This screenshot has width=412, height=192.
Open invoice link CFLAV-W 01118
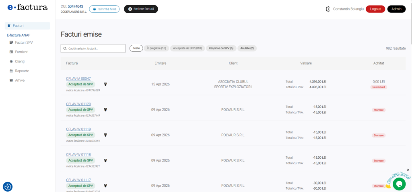(78, 154)
